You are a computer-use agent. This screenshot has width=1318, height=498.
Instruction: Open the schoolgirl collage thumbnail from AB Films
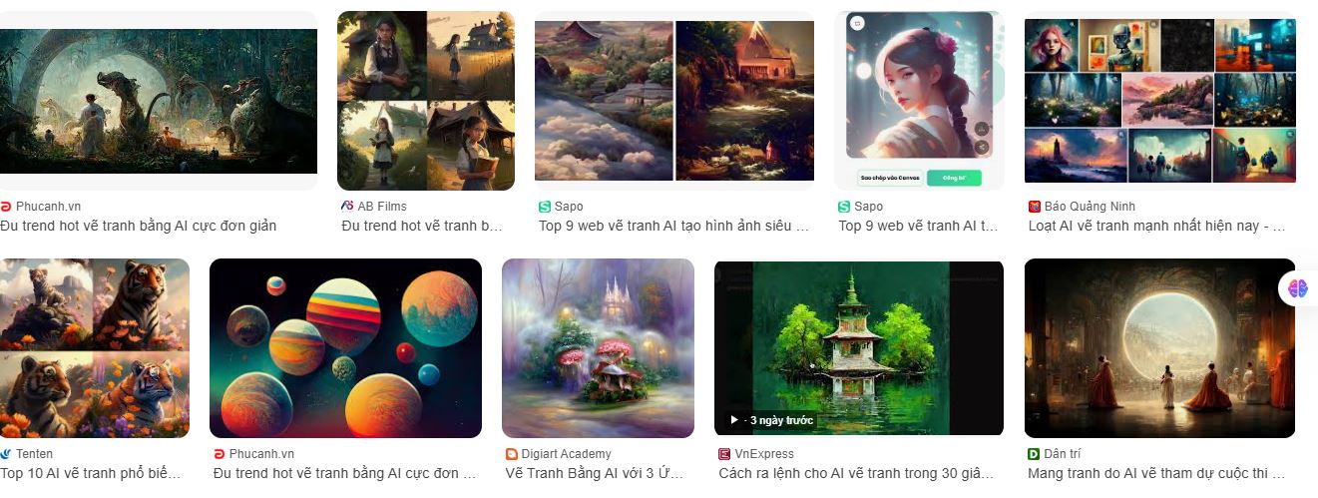(x=426, y=101)
